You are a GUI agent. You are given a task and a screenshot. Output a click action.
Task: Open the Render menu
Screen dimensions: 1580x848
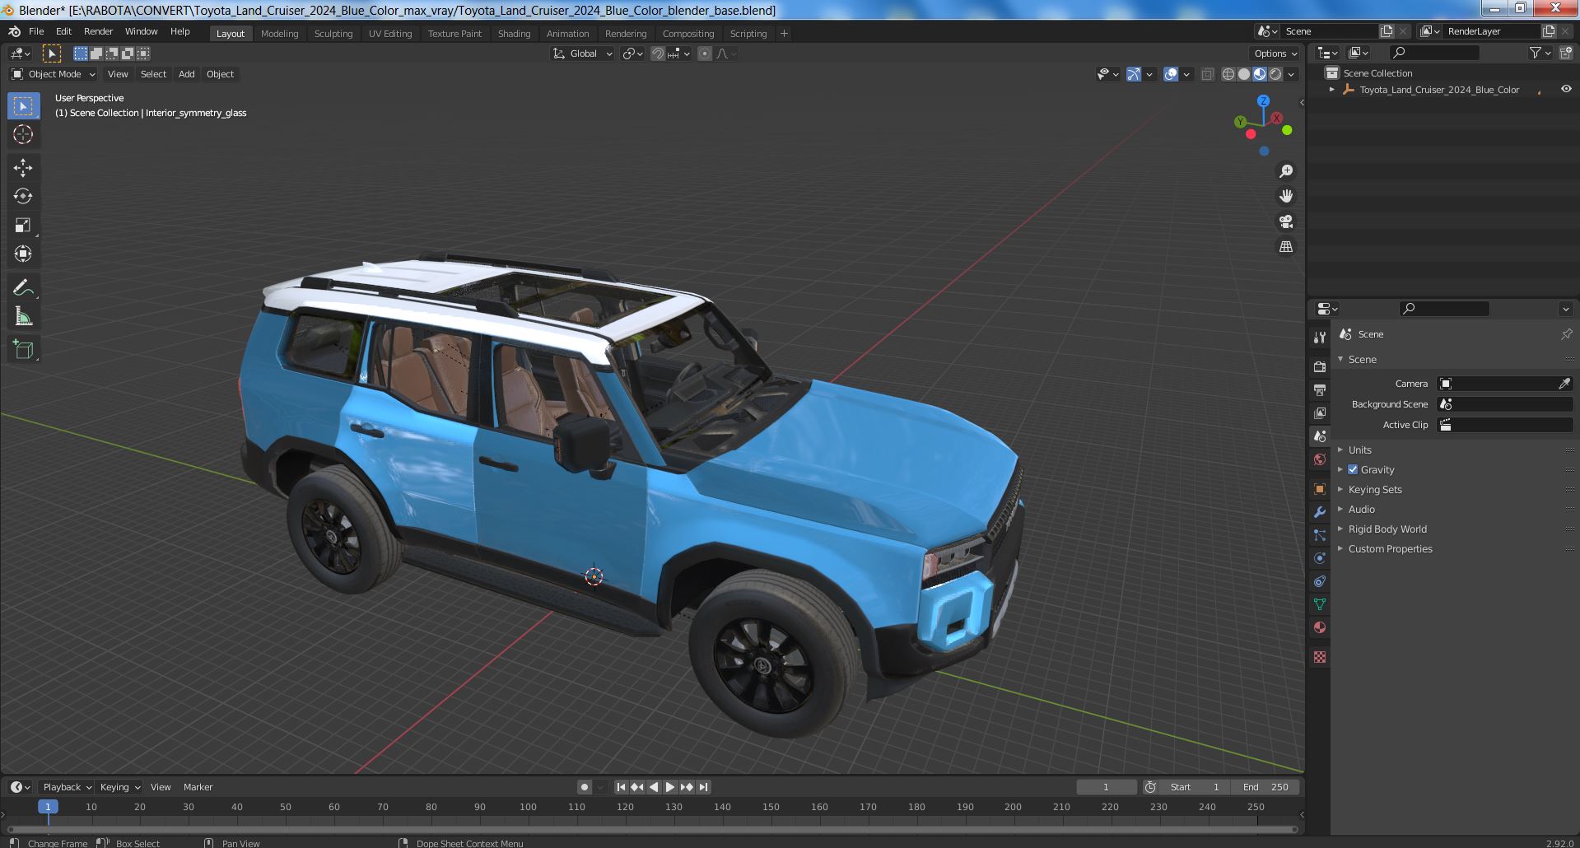[98, 31]
